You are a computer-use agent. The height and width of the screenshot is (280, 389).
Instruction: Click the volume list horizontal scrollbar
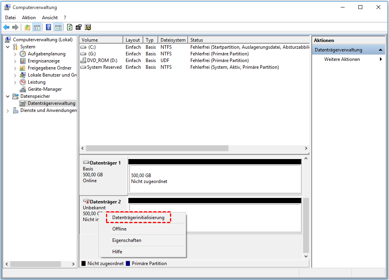point(157,148)
